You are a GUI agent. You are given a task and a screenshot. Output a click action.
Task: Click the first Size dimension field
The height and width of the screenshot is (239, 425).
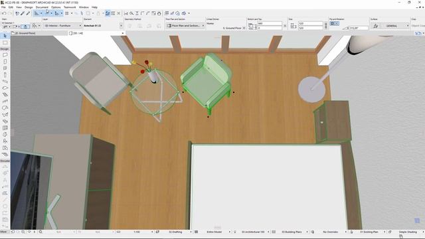click(311, 24)
